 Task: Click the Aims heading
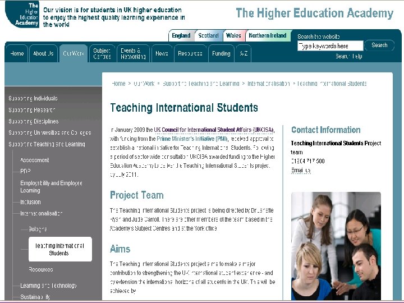click(x=120, y=249)
